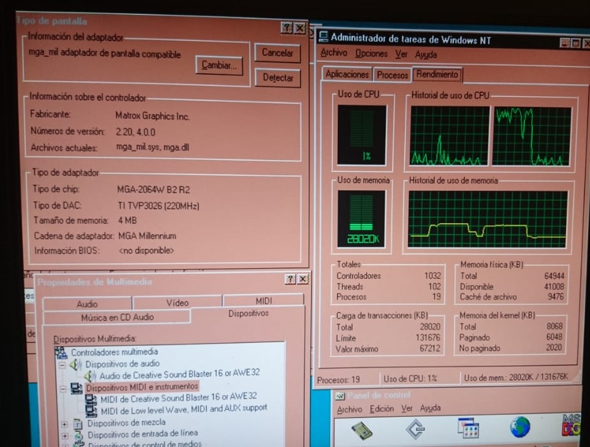The width and height of the screenshot is (590, 447).
Task: Select MIDI de Low level Wave device
Action: pyautogui.click(x=183, y=408)
